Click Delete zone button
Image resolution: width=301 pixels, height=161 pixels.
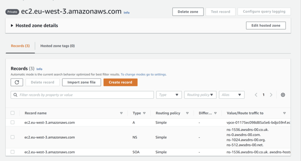188,12
